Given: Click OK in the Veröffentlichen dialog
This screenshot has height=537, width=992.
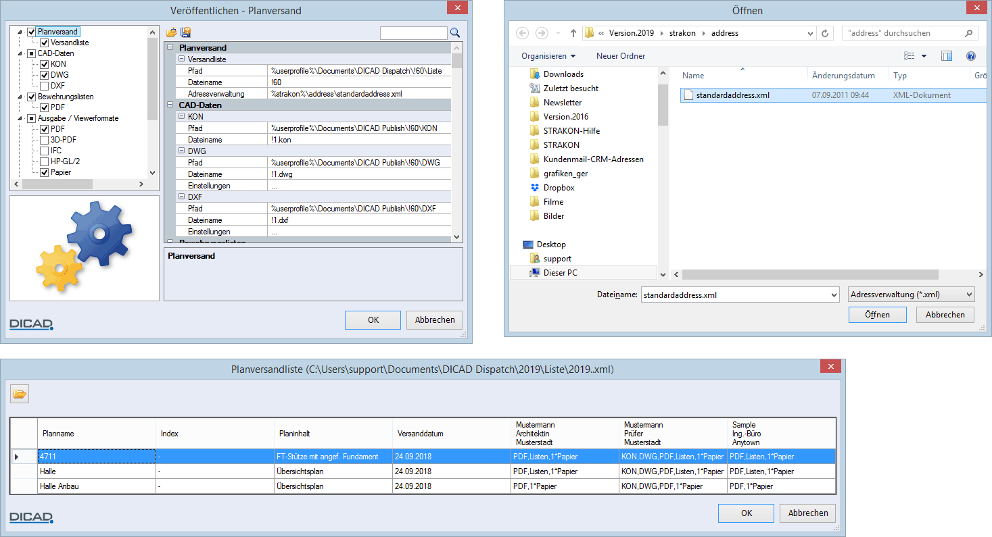Looking at the screenshot, I should [x=373, y=320].
